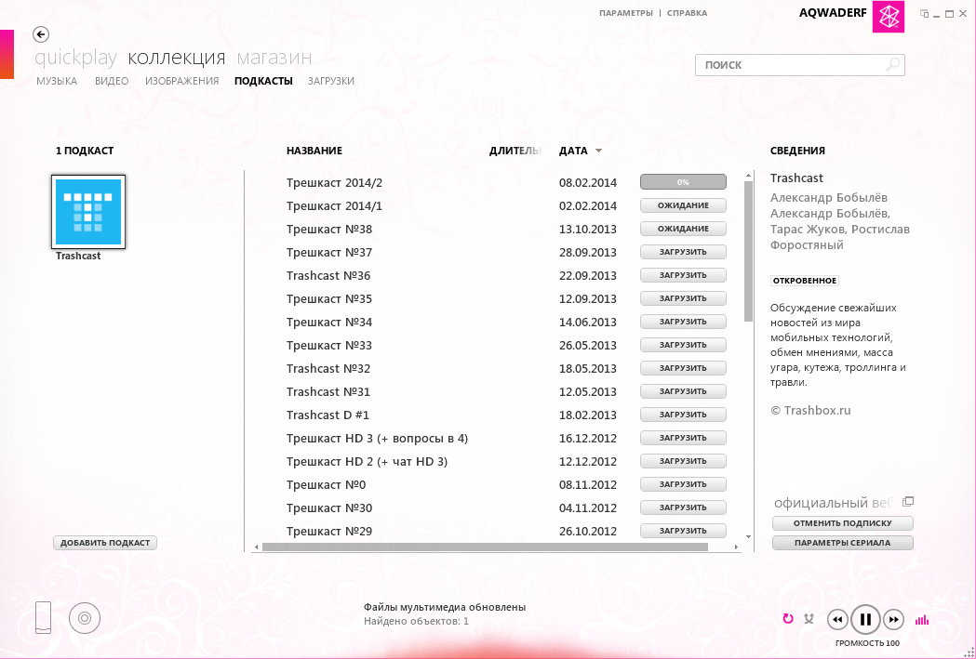This screenshot has width=976, height=659.
Task: Skip to next track
Action: coord(893,619)
